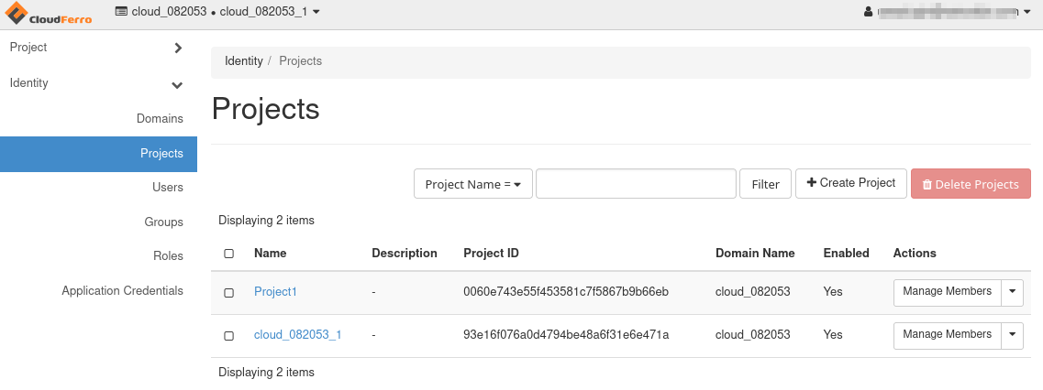Image resolution: width=1043 pixels, height=390 pixels.
Task: Open the user account dropdown arrow
Action: click(1026, 12)
